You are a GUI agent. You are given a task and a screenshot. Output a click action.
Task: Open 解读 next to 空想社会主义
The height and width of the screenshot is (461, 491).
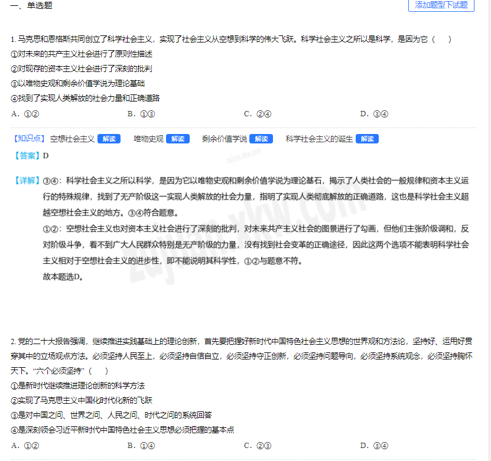tap(109, 139)
